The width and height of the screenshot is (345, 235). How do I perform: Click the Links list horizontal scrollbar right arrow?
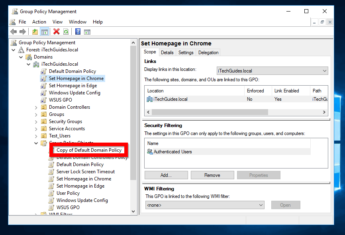(x=324, y=112)
